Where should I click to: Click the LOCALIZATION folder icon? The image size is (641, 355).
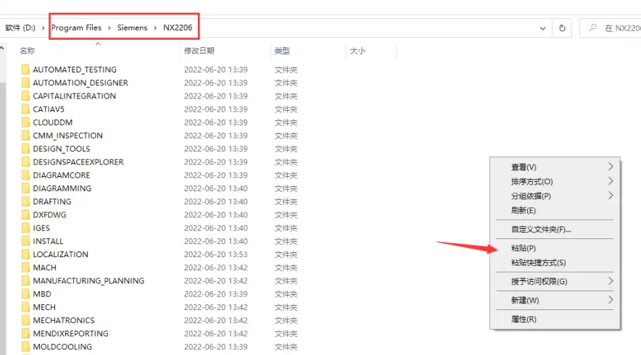click(x=25, y=254)
